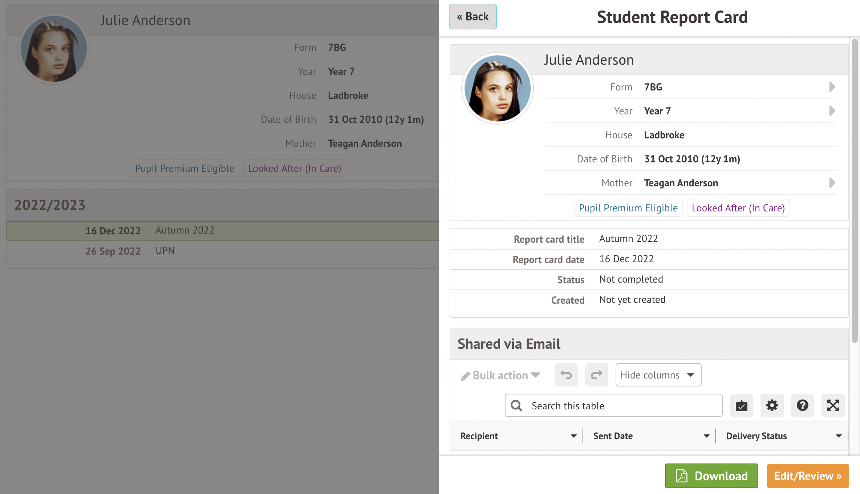Click the help question mark icon

803,405
